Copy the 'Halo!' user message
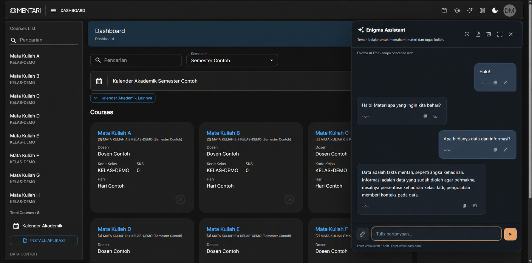This screenshot has width=532, height=263. pos(495,83)
